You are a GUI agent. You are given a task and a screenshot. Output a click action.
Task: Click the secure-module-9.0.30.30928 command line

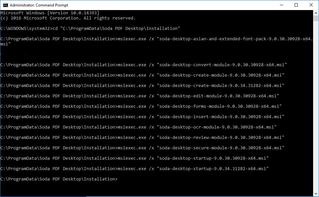tap(142, 148)
